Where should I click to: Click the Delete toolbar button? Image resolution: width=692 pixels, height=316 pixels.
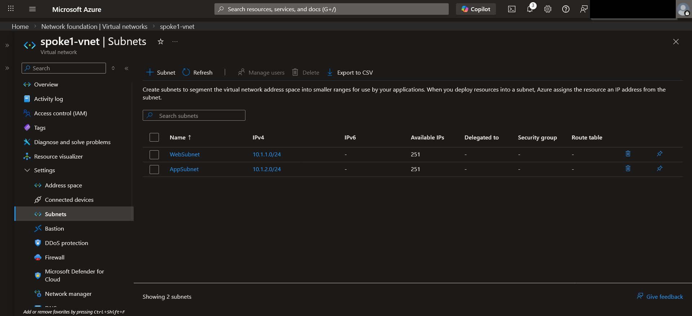[306, 72]
